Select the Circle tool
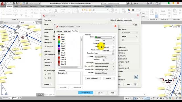Screen dimensions: 182x102 [15, 12]
